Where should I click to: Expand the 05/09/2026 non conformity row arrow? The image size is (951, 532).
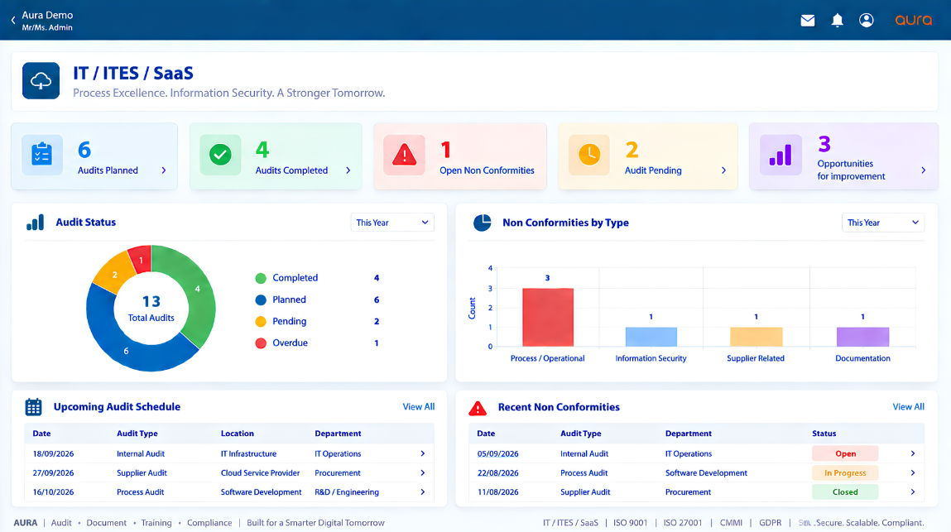(x=913, y=453)
